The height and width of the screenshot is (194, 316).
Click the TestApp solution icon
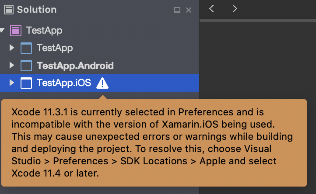coord(16,31)
